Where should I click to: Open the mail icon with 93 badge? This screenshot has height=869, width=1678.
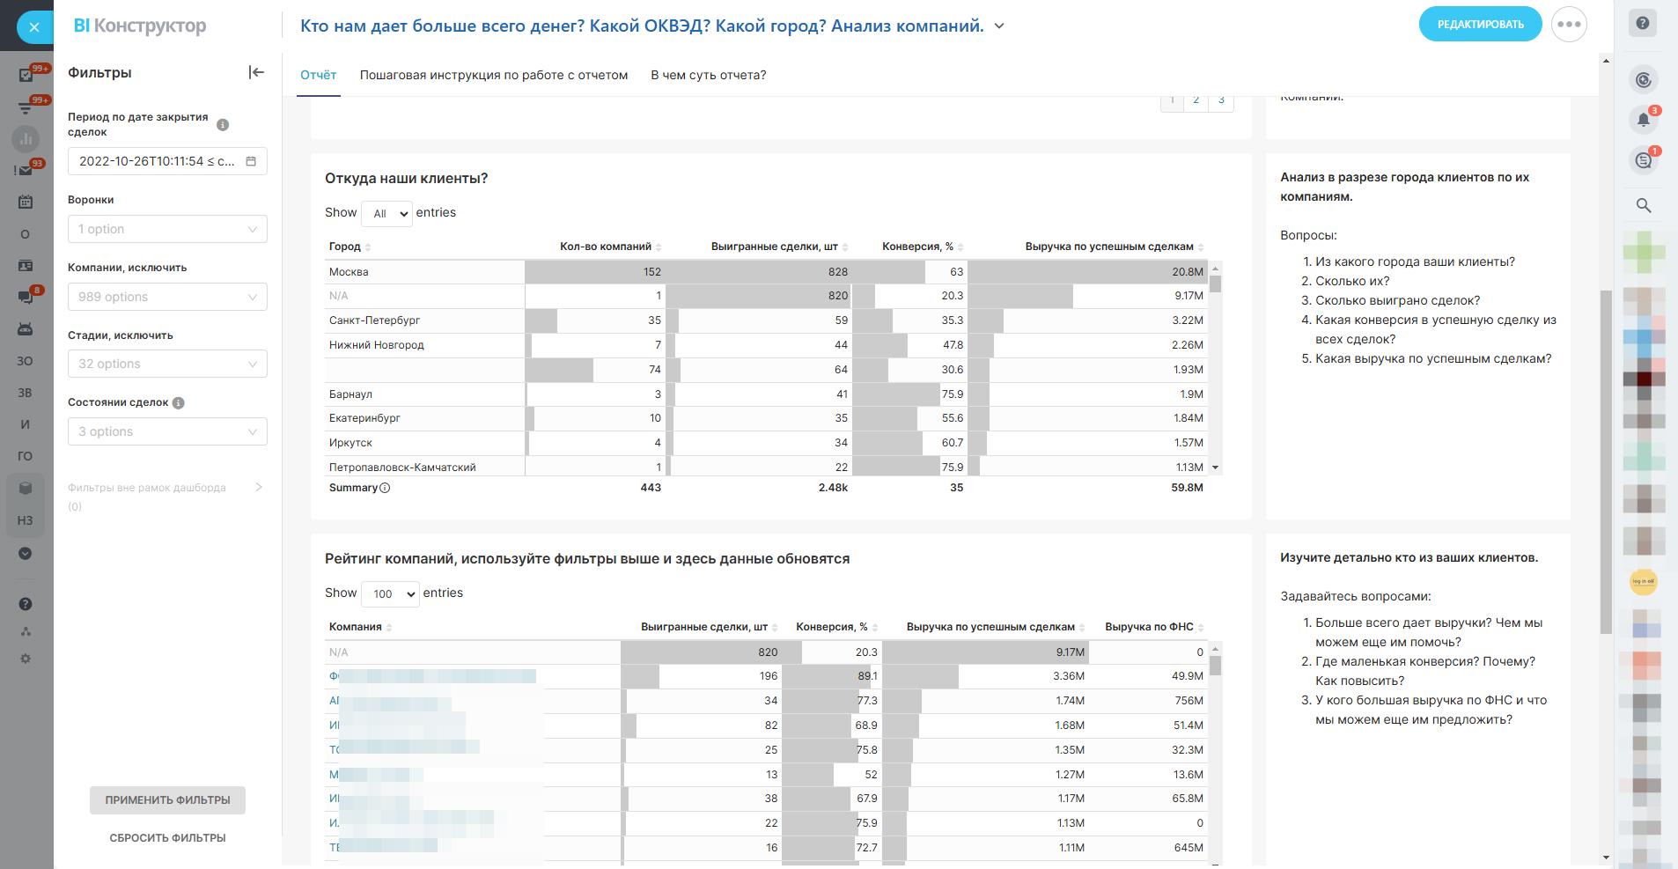26,170
